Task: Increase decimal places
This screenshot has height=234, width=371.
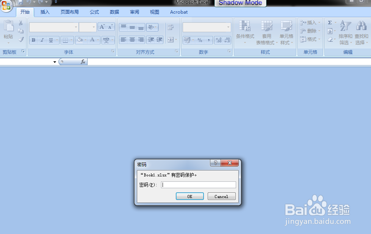Action: click(x=219, y=40)
